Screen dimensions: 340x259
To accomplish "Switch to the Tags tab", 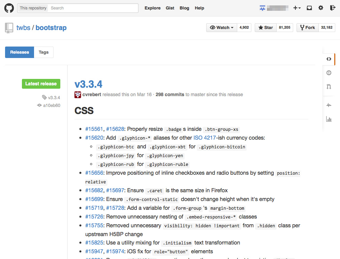I will click(43, 52).
